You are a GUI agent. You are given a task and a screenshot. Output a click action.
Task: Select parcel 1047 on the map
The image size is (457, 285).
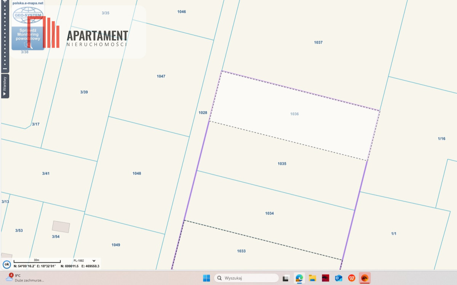click(161, 76)
